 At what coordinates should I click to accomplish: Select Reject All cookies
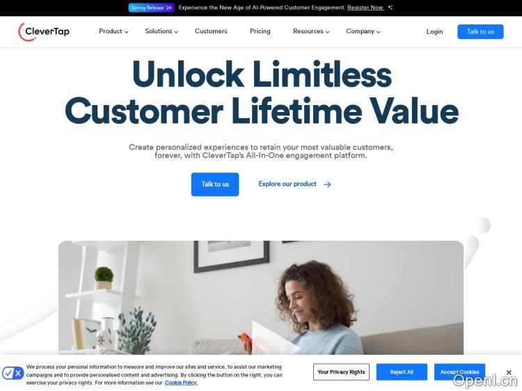402,372
